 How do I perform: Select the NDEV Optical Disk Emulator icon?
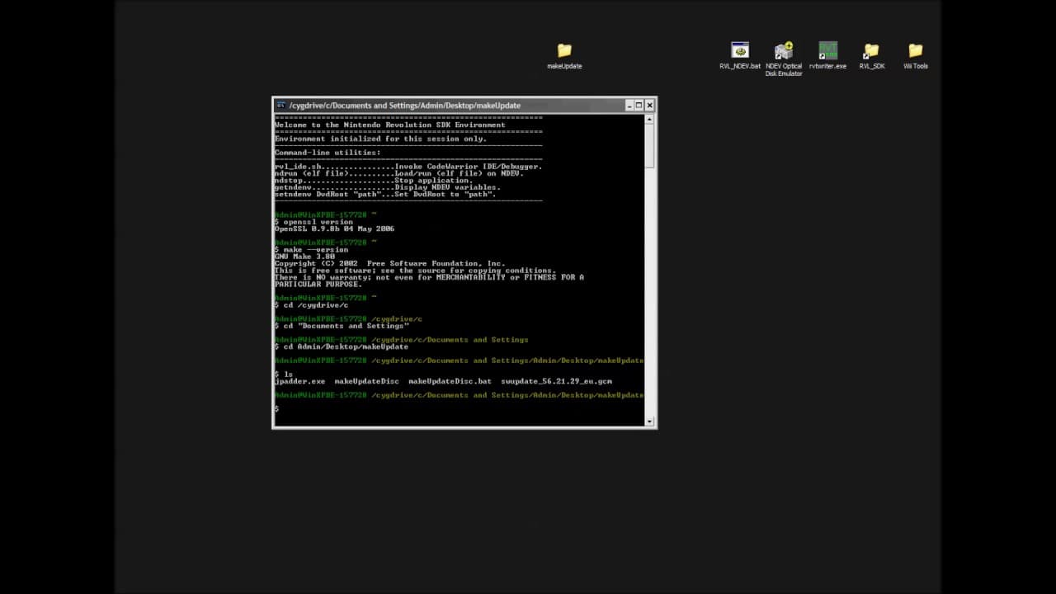[784, 59]
